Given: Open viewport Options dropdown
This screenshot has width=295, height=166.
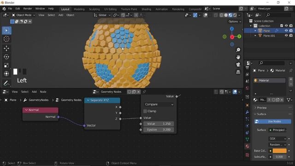Looking at the screenshot, I should tap(235, 22).
